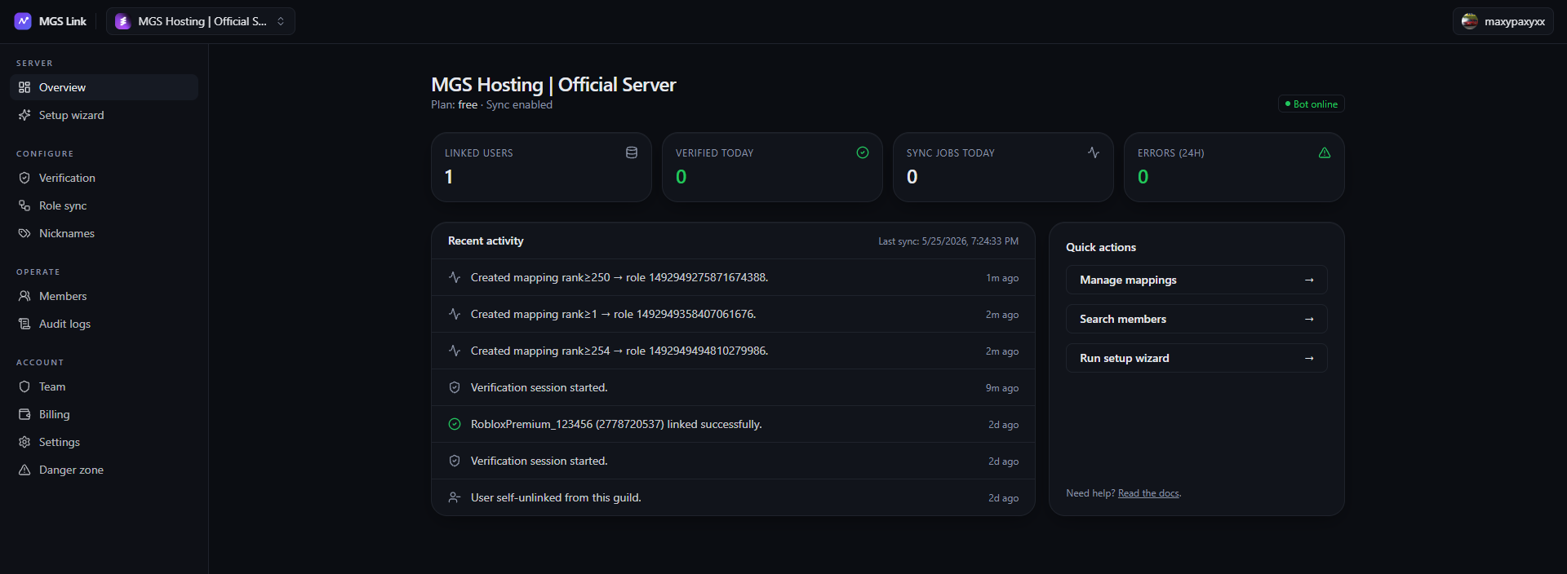Click the activity icon beside rank≥250 mapping
This screenshot has height=574, width=1567.
[455, 277]
